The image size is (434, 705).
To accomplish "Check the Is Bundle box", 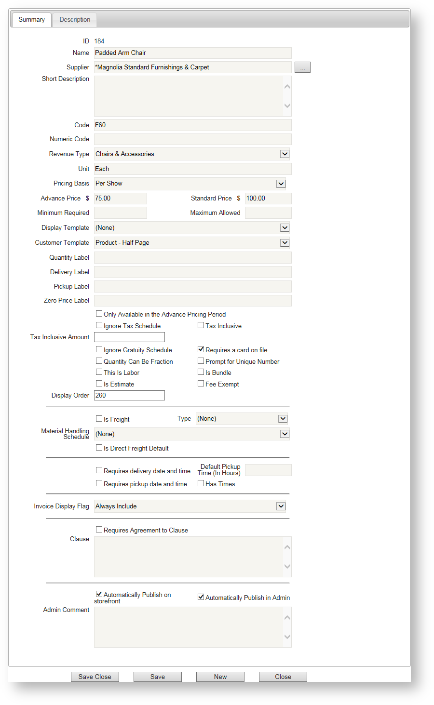I will click(x=201, y=372).
